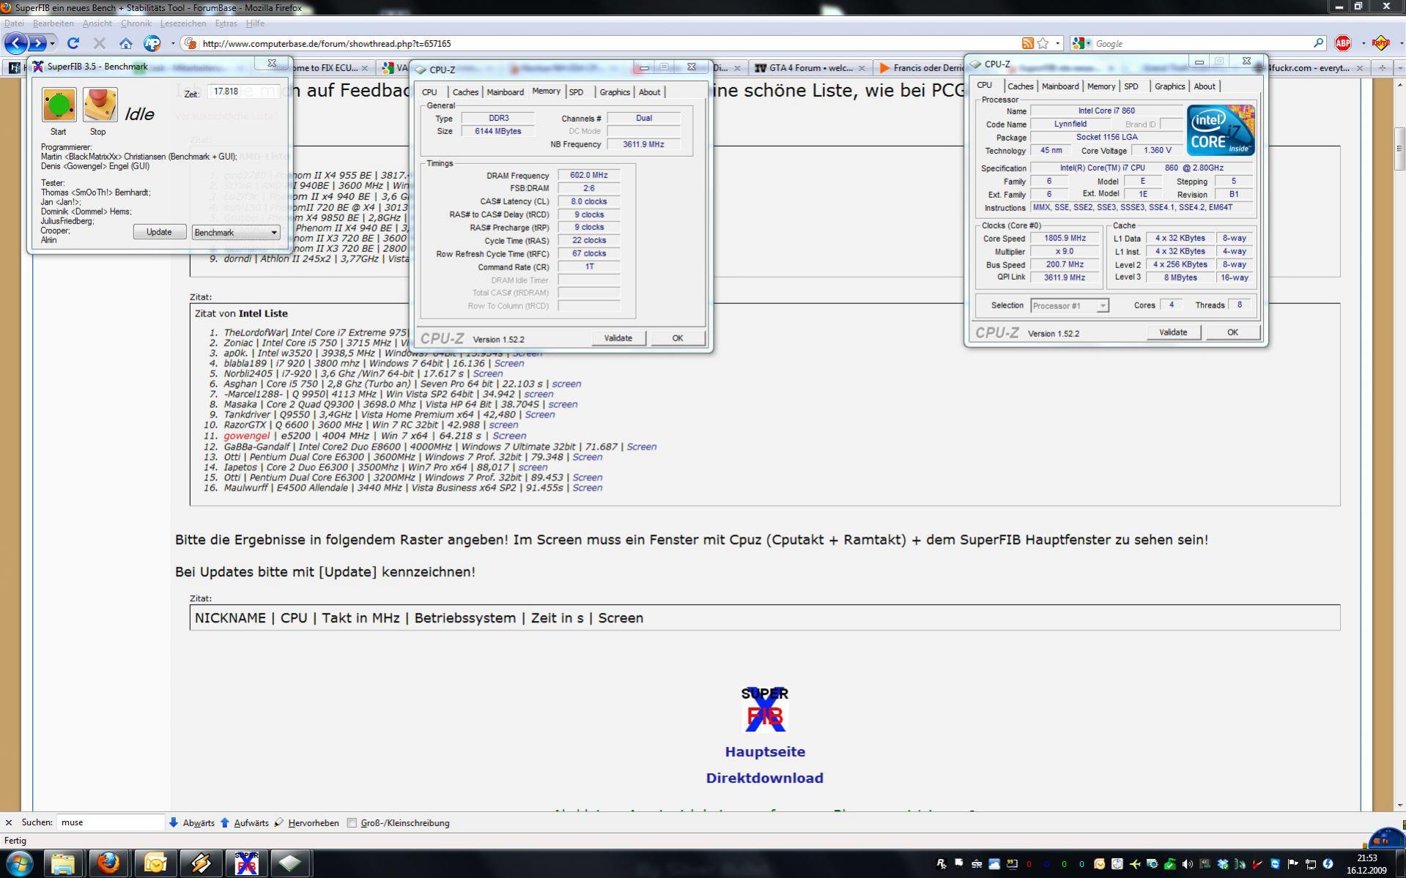Click the Zeit field showing 17.818
The width and height of the screenshot is (1406, 878).
coord(243,92)
